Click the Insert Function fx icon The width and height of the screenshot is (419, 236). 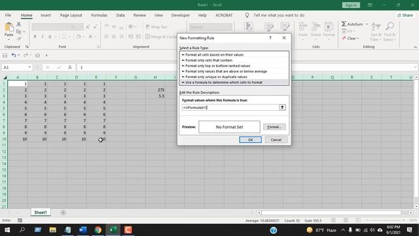(70, 68)
